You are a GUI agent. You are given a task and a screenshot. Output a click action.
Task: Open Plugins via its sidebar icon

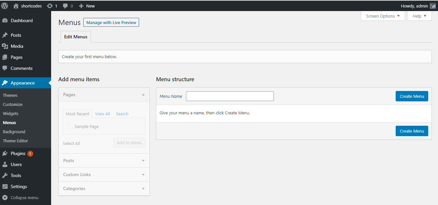6,153
